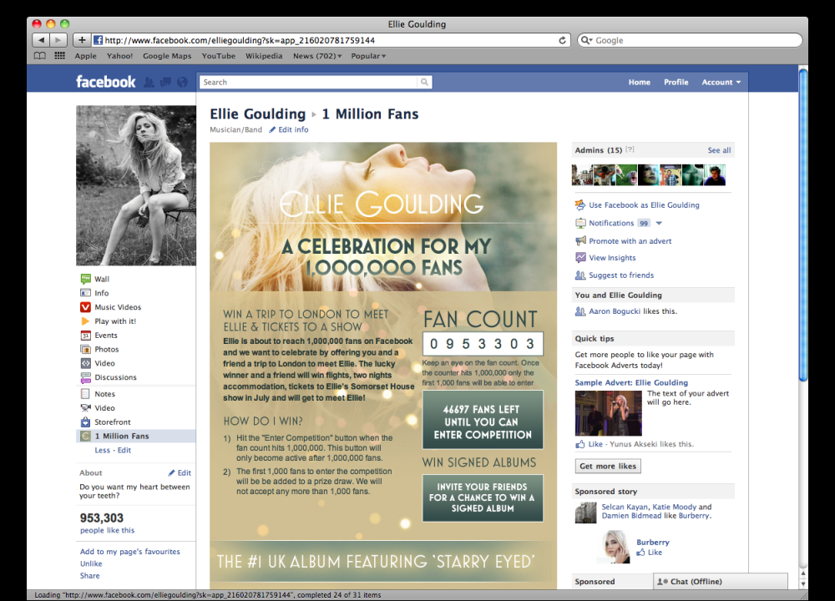Click the Notes icon in sidebar
Viewport: 835px width, 601px height.
click(85, 394)
